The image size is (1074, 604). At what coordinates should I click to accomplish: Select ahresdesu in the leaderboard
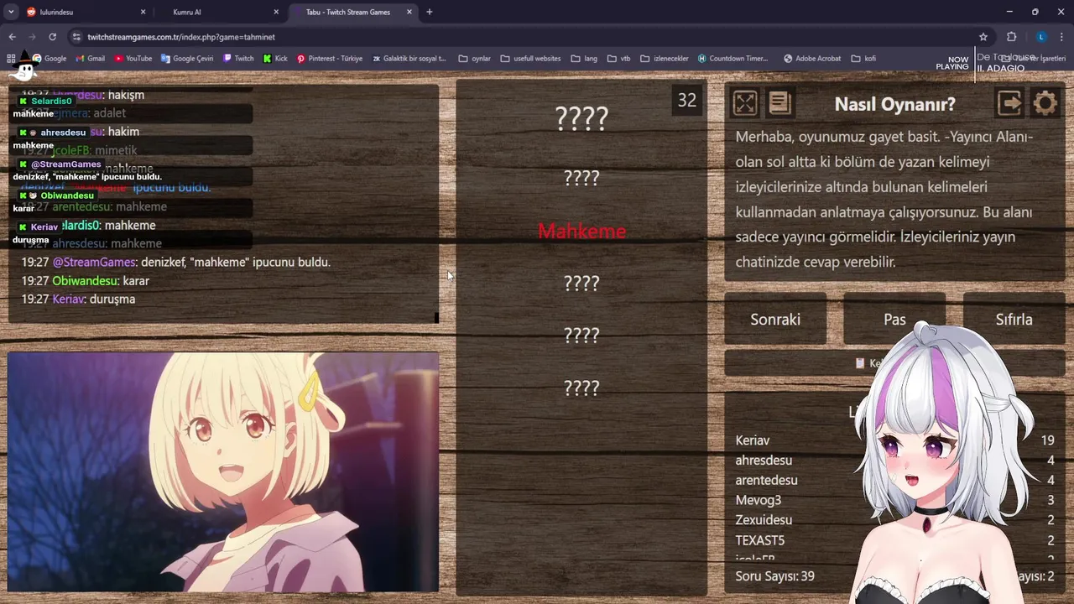(764, 461)
